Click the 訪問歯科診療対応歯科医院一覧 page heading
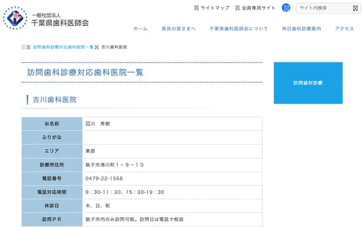The height and width of the screenshot is (227, 364). (85, 73)
